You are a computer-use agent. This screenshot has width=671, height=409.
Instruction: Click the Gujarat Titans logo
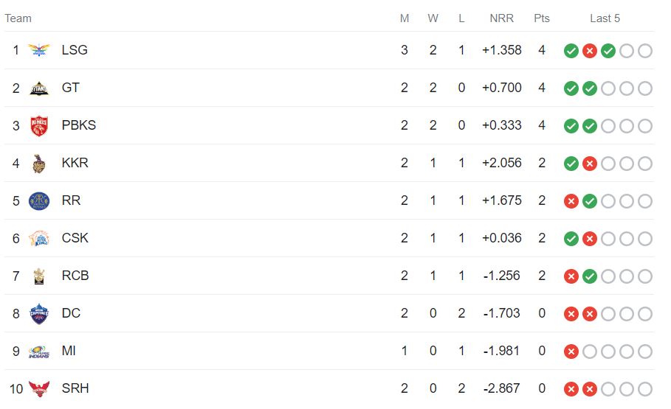(x=39, y=88)
